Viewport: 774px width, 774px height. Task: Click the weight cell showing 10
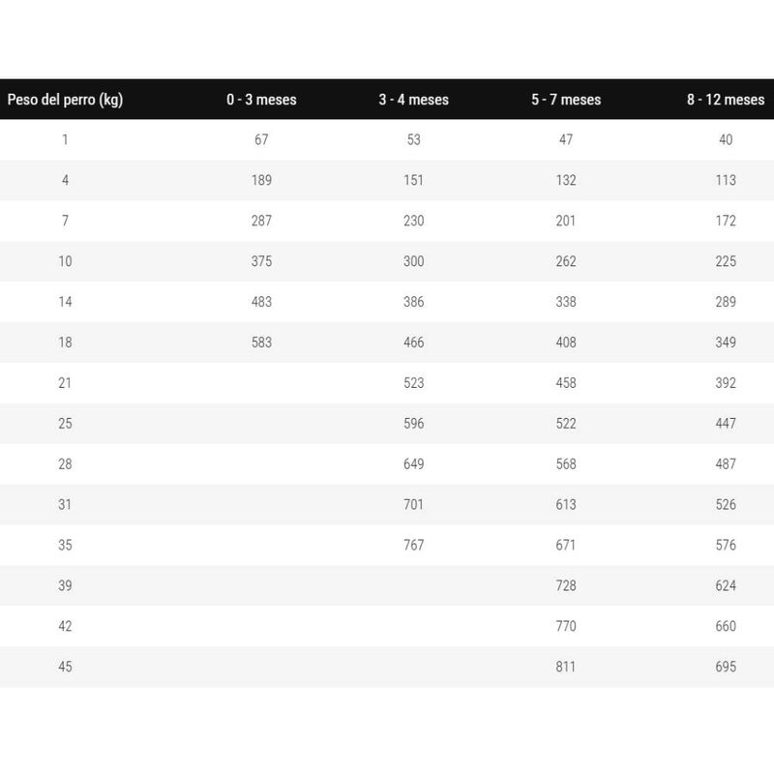tap(65, 261)
